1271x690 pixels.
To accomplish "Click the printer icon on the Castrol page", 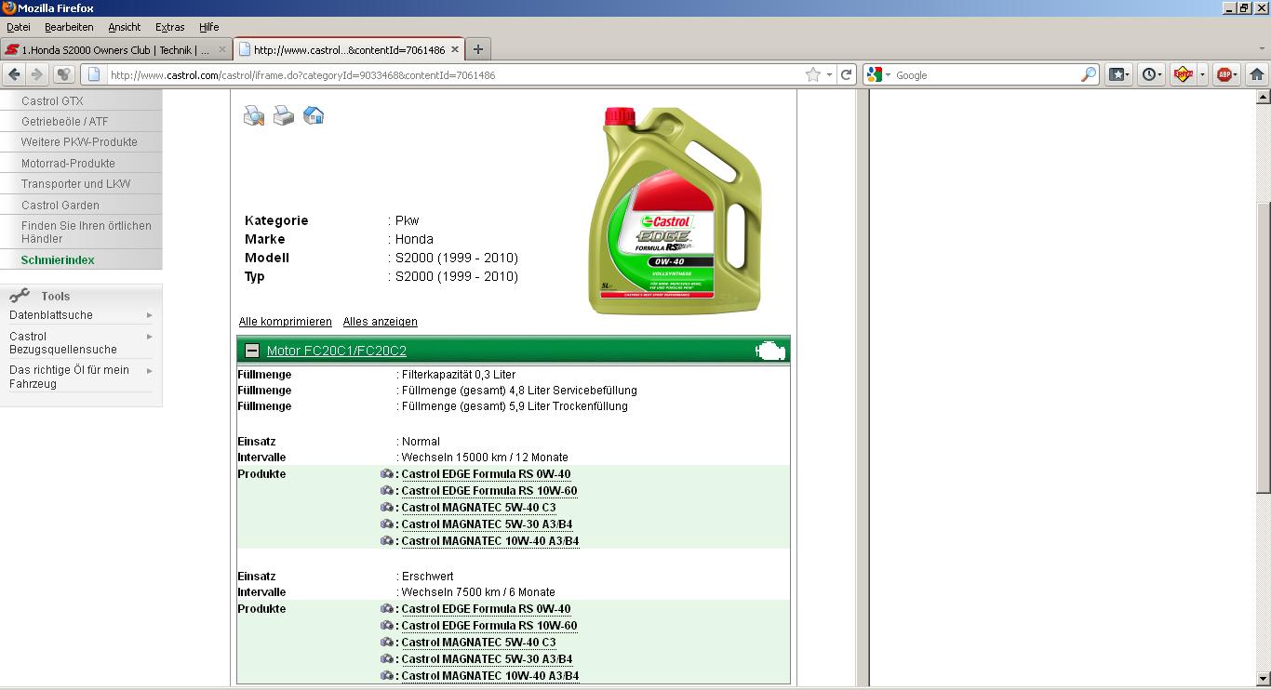I will (x=284, y=115).
